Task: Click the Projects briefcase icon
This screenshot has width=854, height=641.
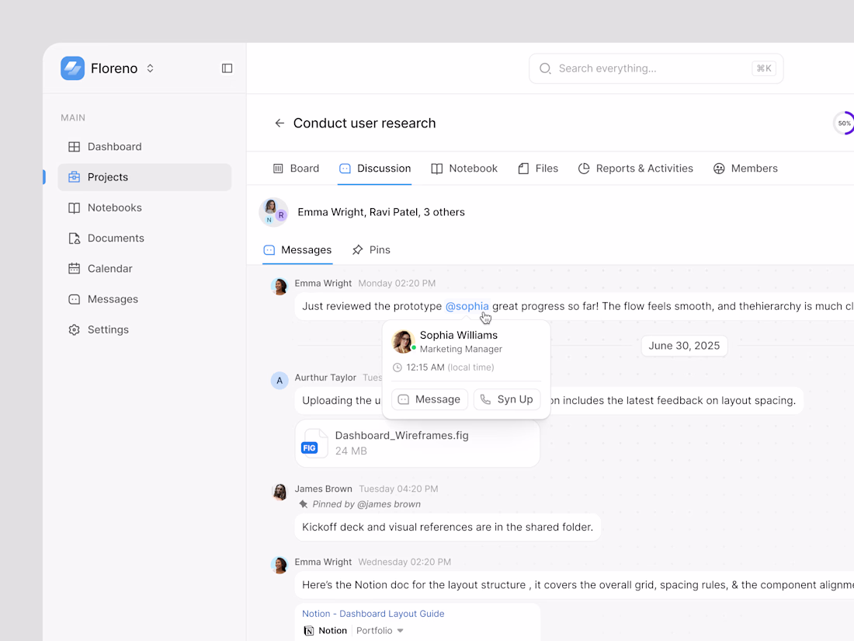Action: (x=74, y=177)
